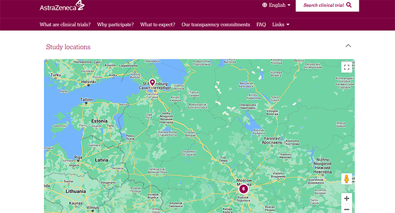
Task: Select the Pegman street view icon
Action: point(347,179)
